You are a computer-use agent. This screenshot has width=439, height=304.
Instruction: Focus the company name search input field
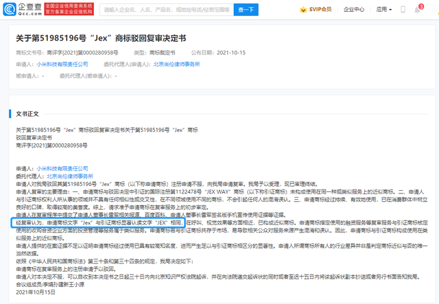coord(165,10)
